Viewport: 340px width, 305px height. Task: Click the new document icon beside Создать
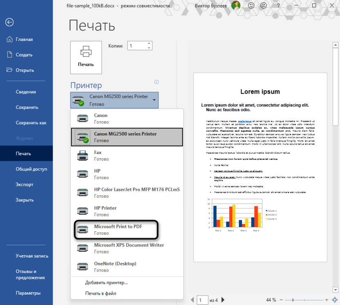pos(9,55)
